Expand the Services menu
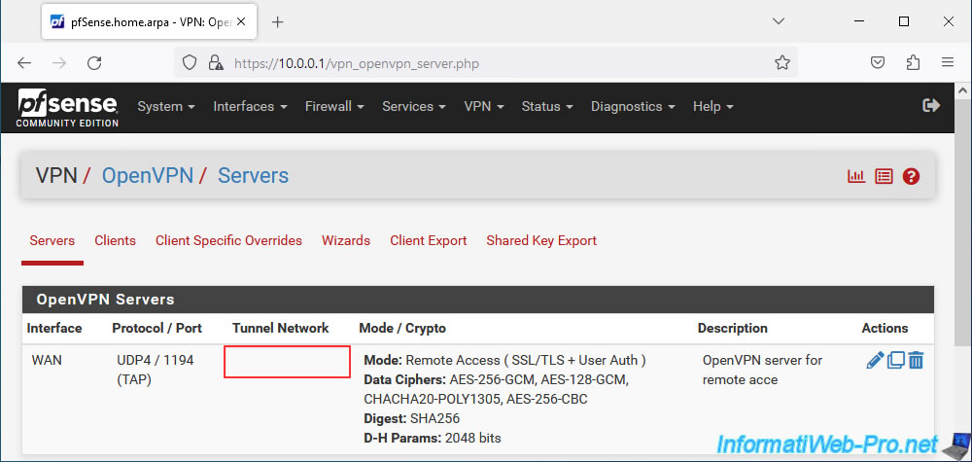This screenshot has width=972, height=462. click(414, 107)
